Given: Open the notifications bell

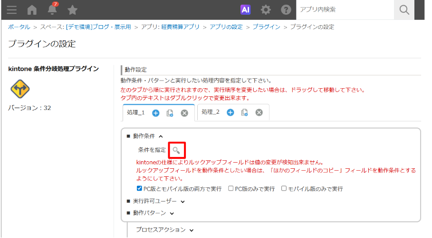Looking at the screenshot, I should pyautogui.click(x=52, y=10).
